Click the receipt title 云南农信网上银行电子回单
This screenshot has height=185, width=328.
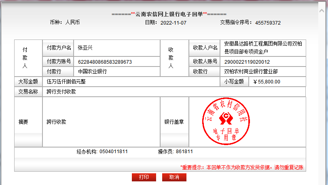click(169, 14)
